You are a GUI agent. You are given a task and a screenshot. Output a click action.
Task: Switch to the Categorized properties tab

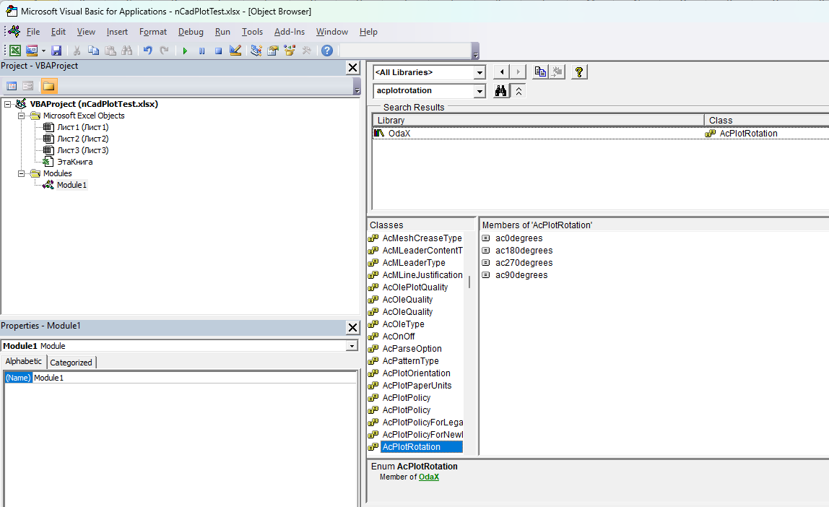pos(71,363)
